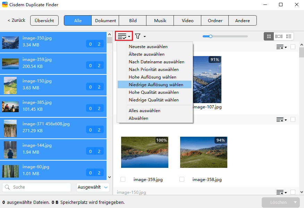Tick the image-150.jpg group header checkbox
This screenshot has width=304, height=208.
coord(293,192)
